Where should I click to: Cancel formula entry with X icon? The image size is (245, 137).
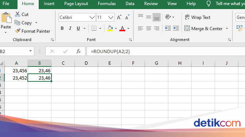click(52, 51)
